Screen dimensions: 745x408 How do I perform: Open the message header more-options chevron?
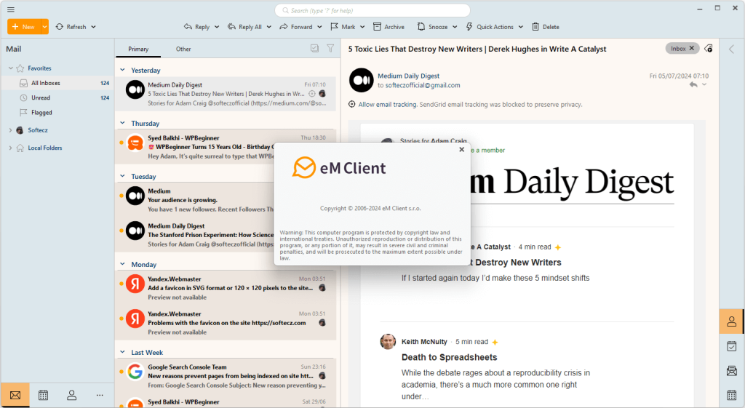click(x=704, y=84)
